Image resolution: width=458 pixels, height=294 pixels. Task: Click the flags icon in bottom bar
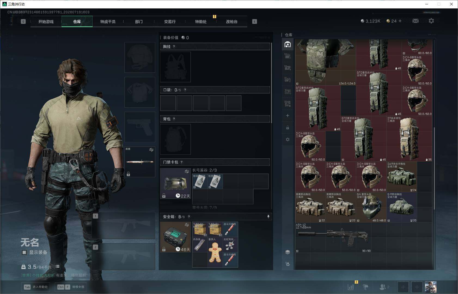coord(365,287)
